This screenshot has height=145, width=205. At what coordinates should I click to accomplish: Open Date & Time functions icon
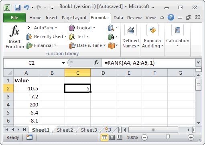[72, 45]
